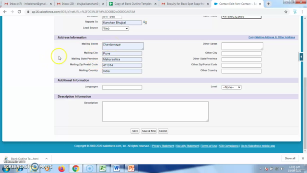The height and width of the screenshot is (173, 307).
Task: Open the Lead Source dropdown
Action: (115, 28)
